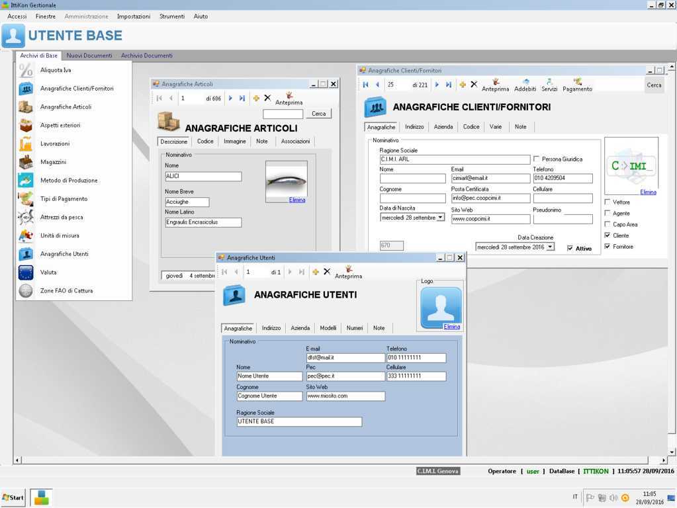Click E-mail field in Anagrafiche Utenti
Viewport: 677px width, 508px height.
pos(345,358)
